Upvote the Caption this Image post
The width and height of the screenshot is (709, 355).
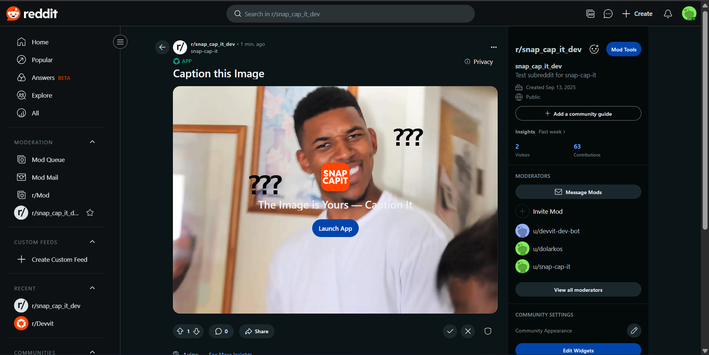pos(180,331)
